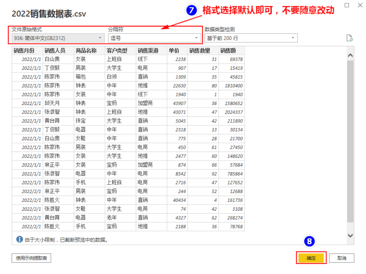Select the cell with value 1810400
Image resolution: width=366 pixels, height=274 pixels.
(231, 86)
